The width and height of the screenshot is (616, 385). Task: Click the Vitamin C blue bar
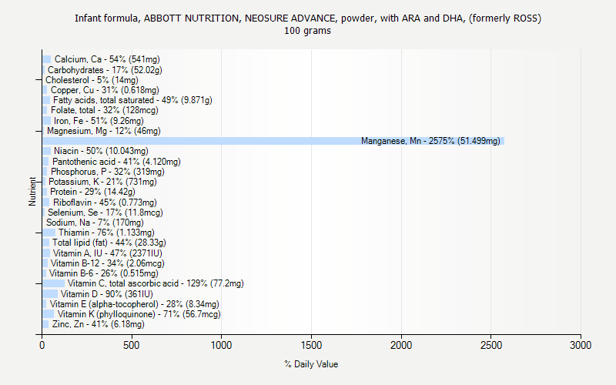click(x=54, y=283)
